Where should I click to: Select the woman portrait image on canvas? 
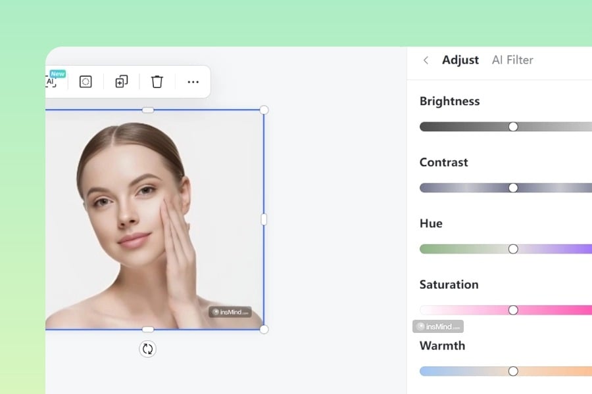pyautogui.click(x=154, y=219)
